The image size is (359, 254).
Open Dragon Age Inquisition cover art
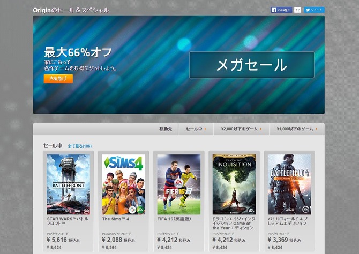click(234, 184)
